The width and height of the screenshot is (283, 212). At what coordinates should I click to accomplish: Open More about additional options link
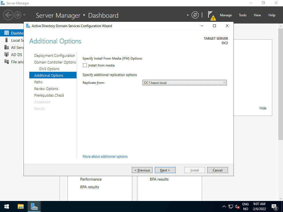tap(105, 157)
